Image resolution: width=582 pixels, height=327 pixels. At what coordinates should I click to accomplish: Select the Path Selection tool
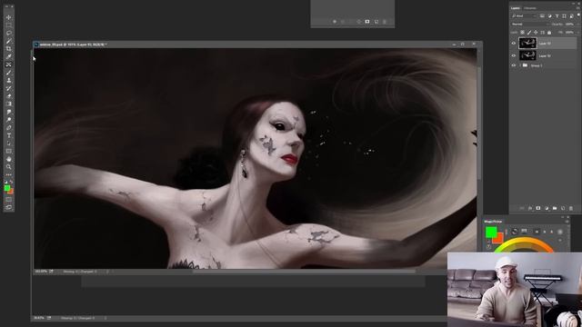8,144
